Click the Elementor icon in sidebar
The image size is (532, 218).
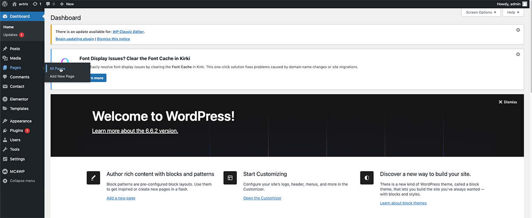(5, 99)
